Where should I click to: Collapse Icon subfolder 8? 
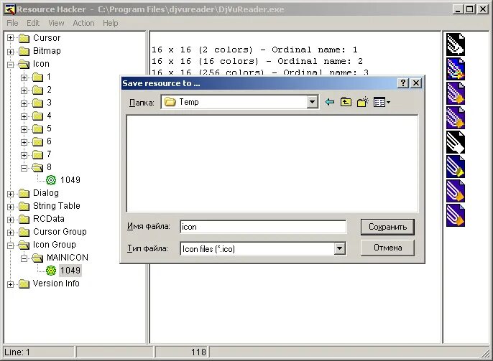24,168
